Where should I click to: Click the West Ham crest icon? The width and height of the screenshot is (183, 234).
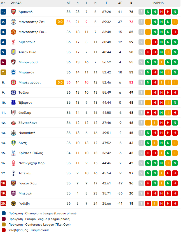click(x=13, y=183)
